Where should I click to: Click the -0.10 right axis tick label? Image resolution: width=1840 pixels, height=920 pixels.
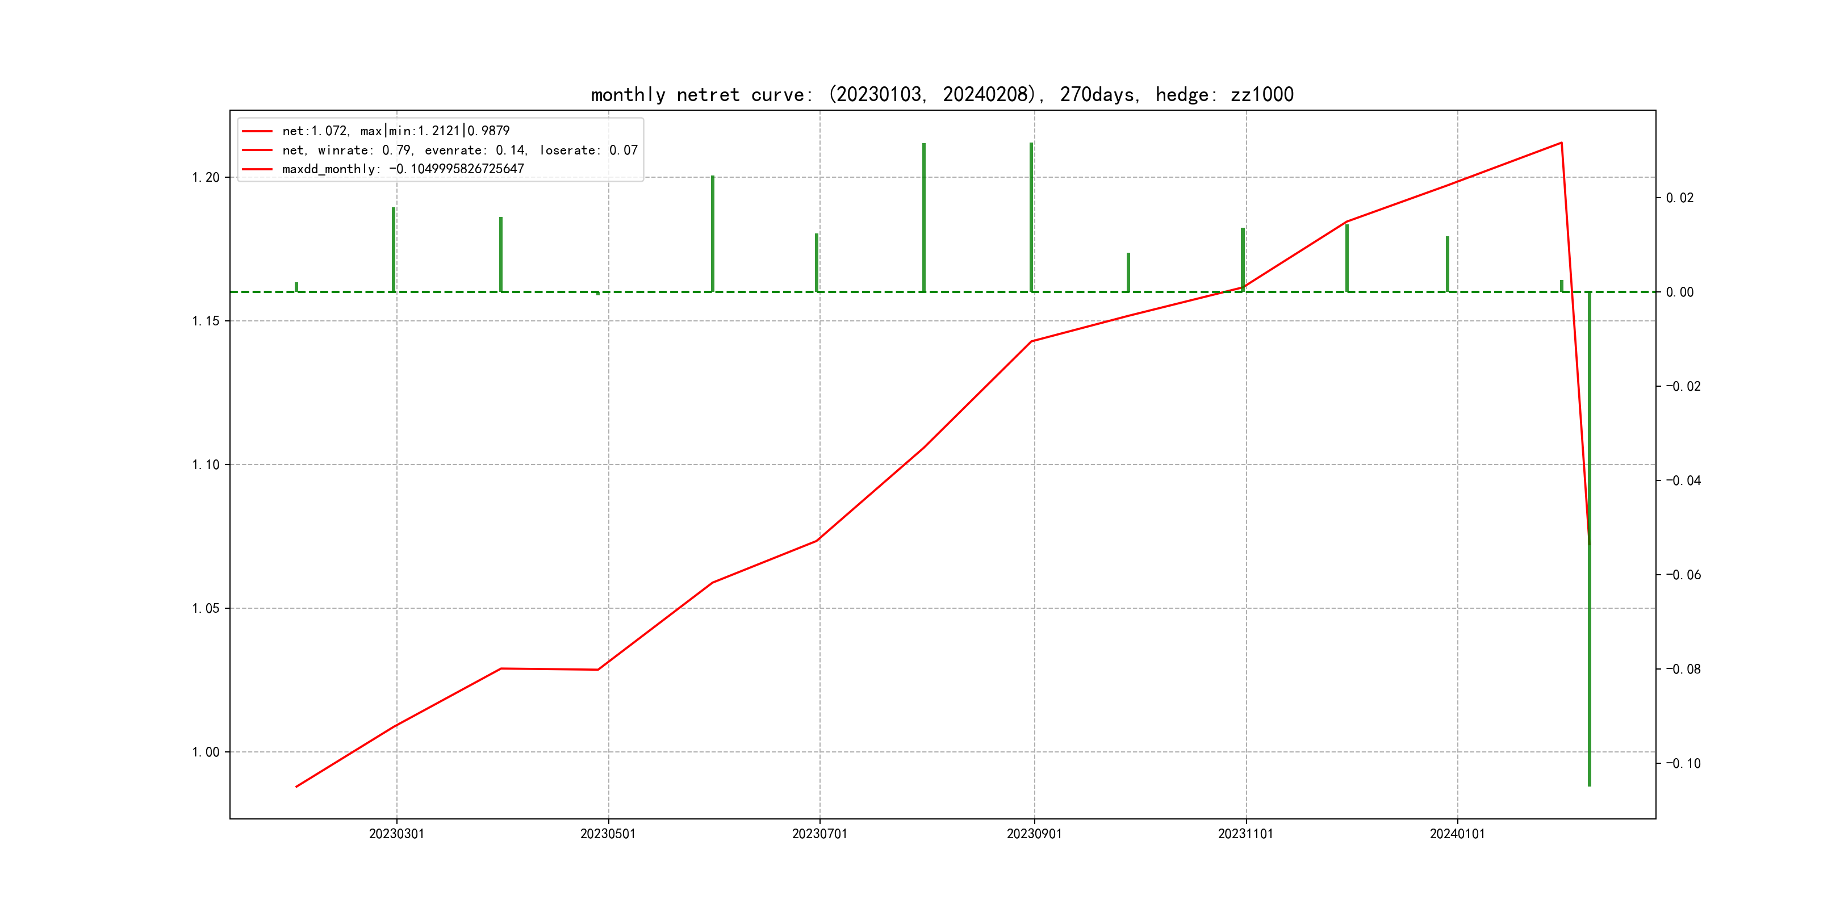(x=1683, y=764)
